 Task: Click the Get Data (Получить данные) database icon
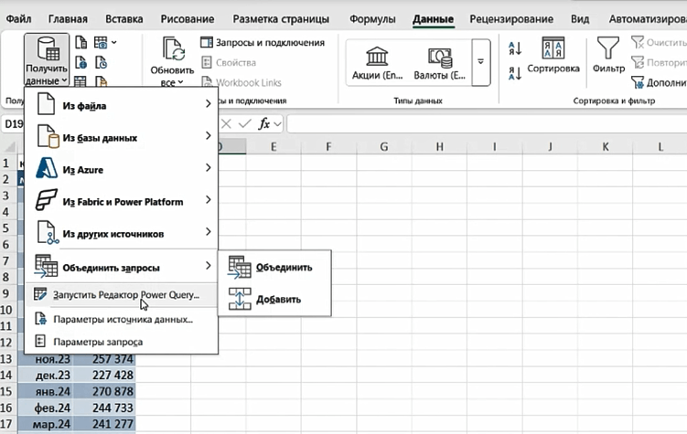pos(48,48)
